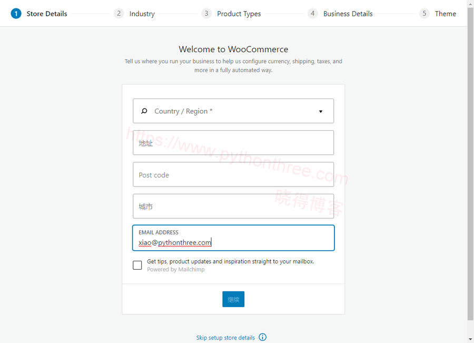Click the search icon in Country / Region field
Screen dimensions: 474x343
coord(144,111)
